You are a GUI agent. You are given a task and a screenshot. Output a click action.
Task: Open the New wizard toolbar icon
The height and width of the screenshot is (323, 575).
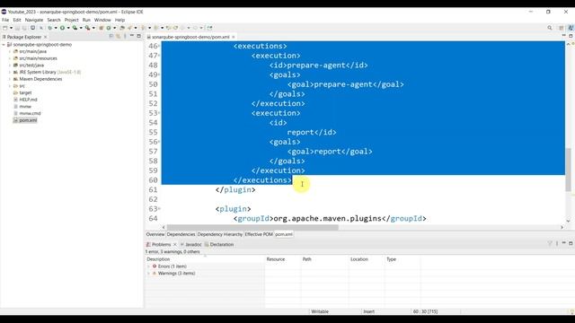4,28
